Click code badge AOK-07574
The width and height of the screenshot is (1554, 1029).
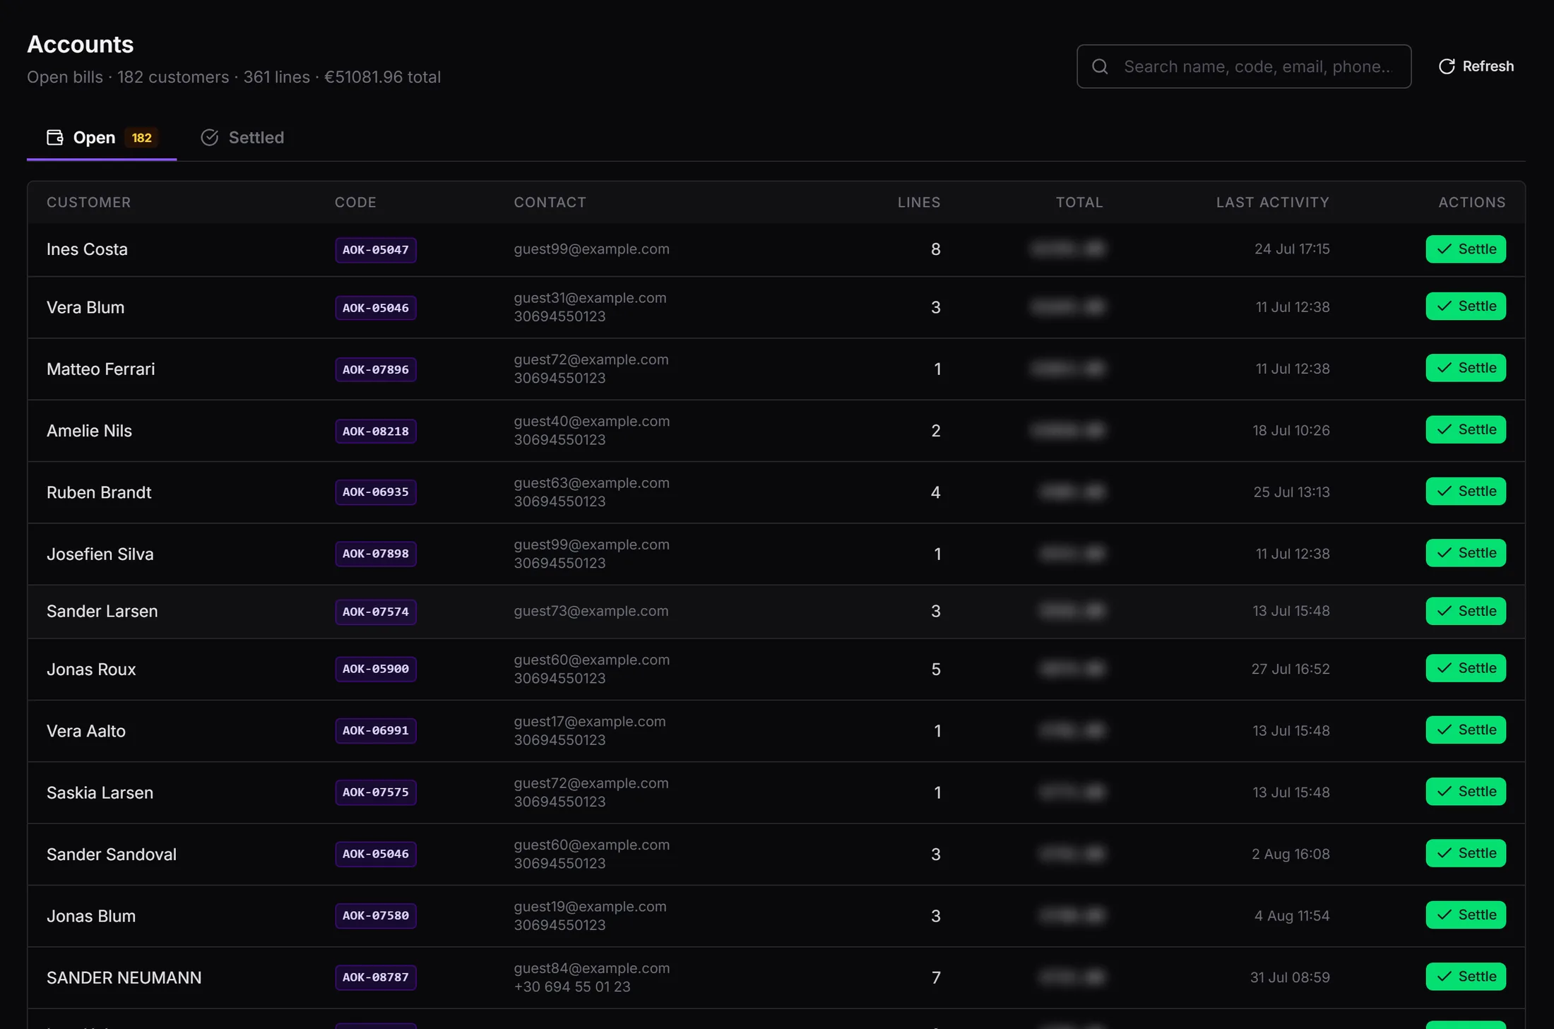[376, 612]
